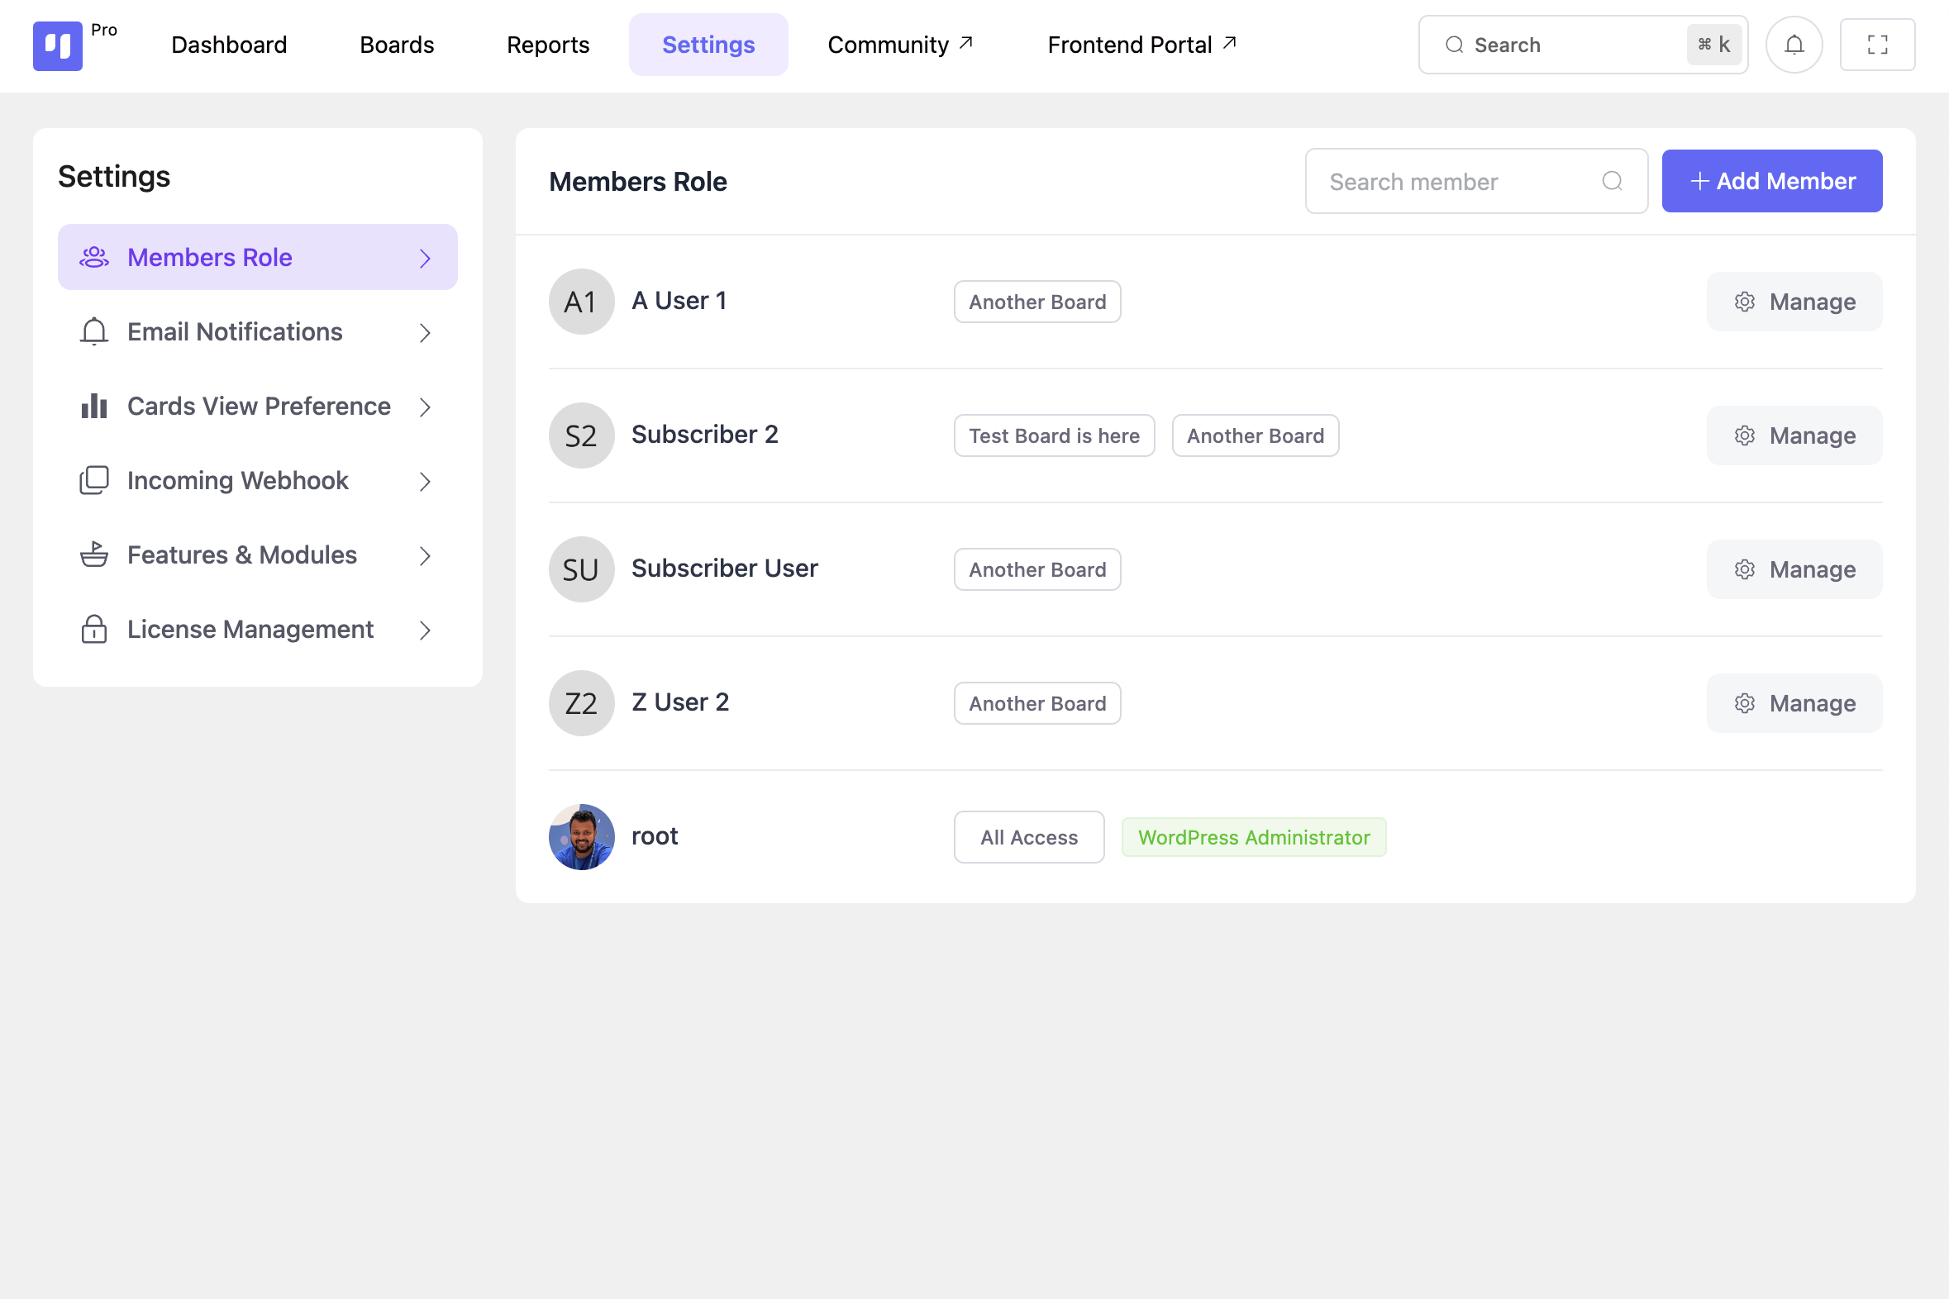Click the Incoming Webhook copy icon
This screenshot has width=1949, height=1299.
pos(94,480)
